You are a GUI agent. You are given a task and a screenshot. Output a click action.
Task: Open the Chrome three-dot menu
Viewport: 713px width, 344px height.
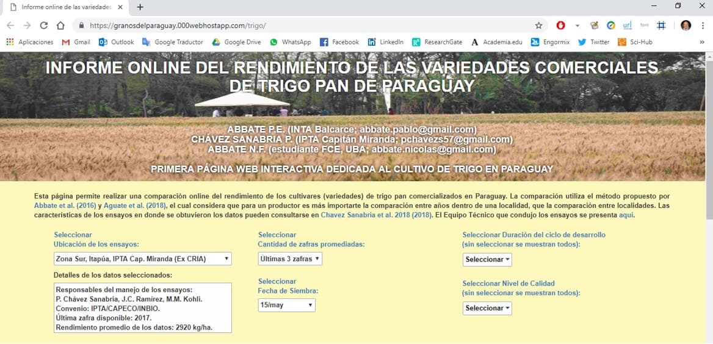pos(703,26)
